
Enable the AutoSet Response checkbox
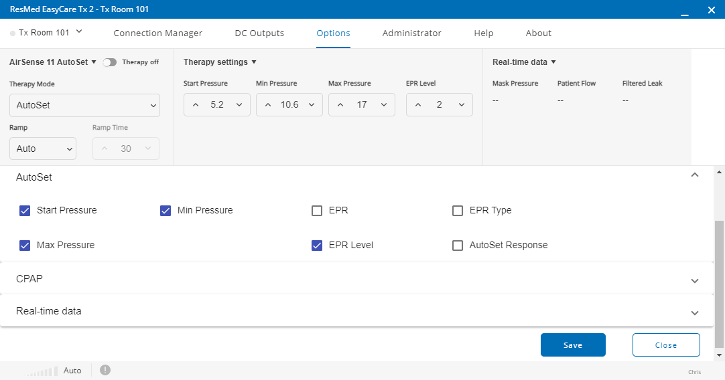[457, 245]
